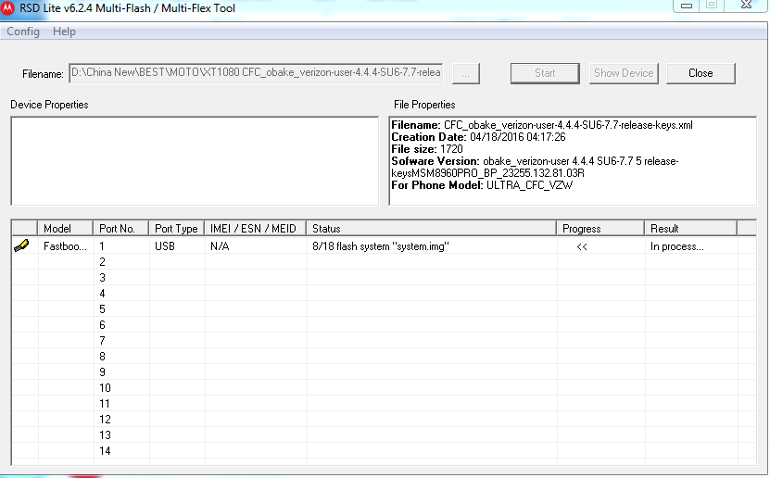Open the Config menu
770x478 pixels.
[23, 31]
